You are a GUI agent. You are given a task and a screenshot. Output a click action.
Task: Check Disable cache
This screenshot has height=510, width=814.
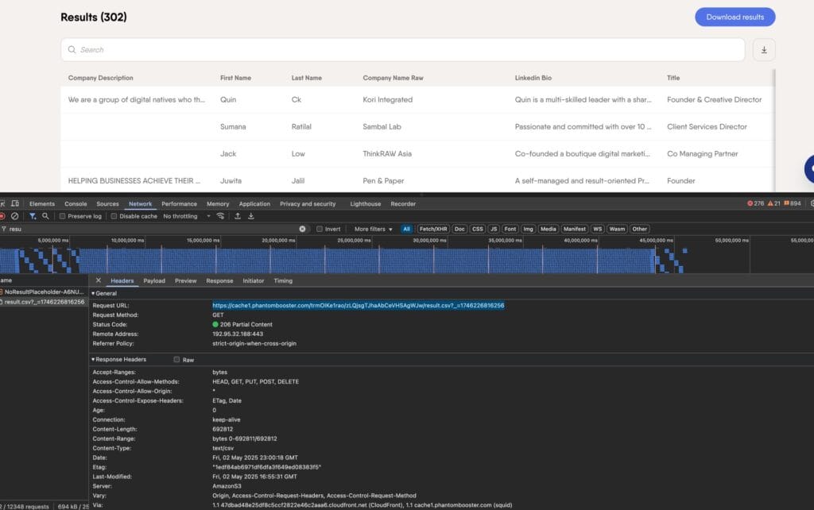113,214
